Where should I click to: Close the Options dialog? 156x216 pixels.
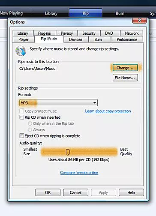(x=139, y=21)
